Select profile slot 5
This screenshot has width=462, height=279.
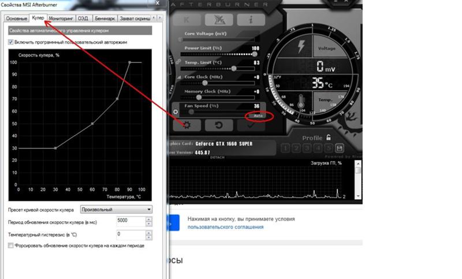(329, 148)
